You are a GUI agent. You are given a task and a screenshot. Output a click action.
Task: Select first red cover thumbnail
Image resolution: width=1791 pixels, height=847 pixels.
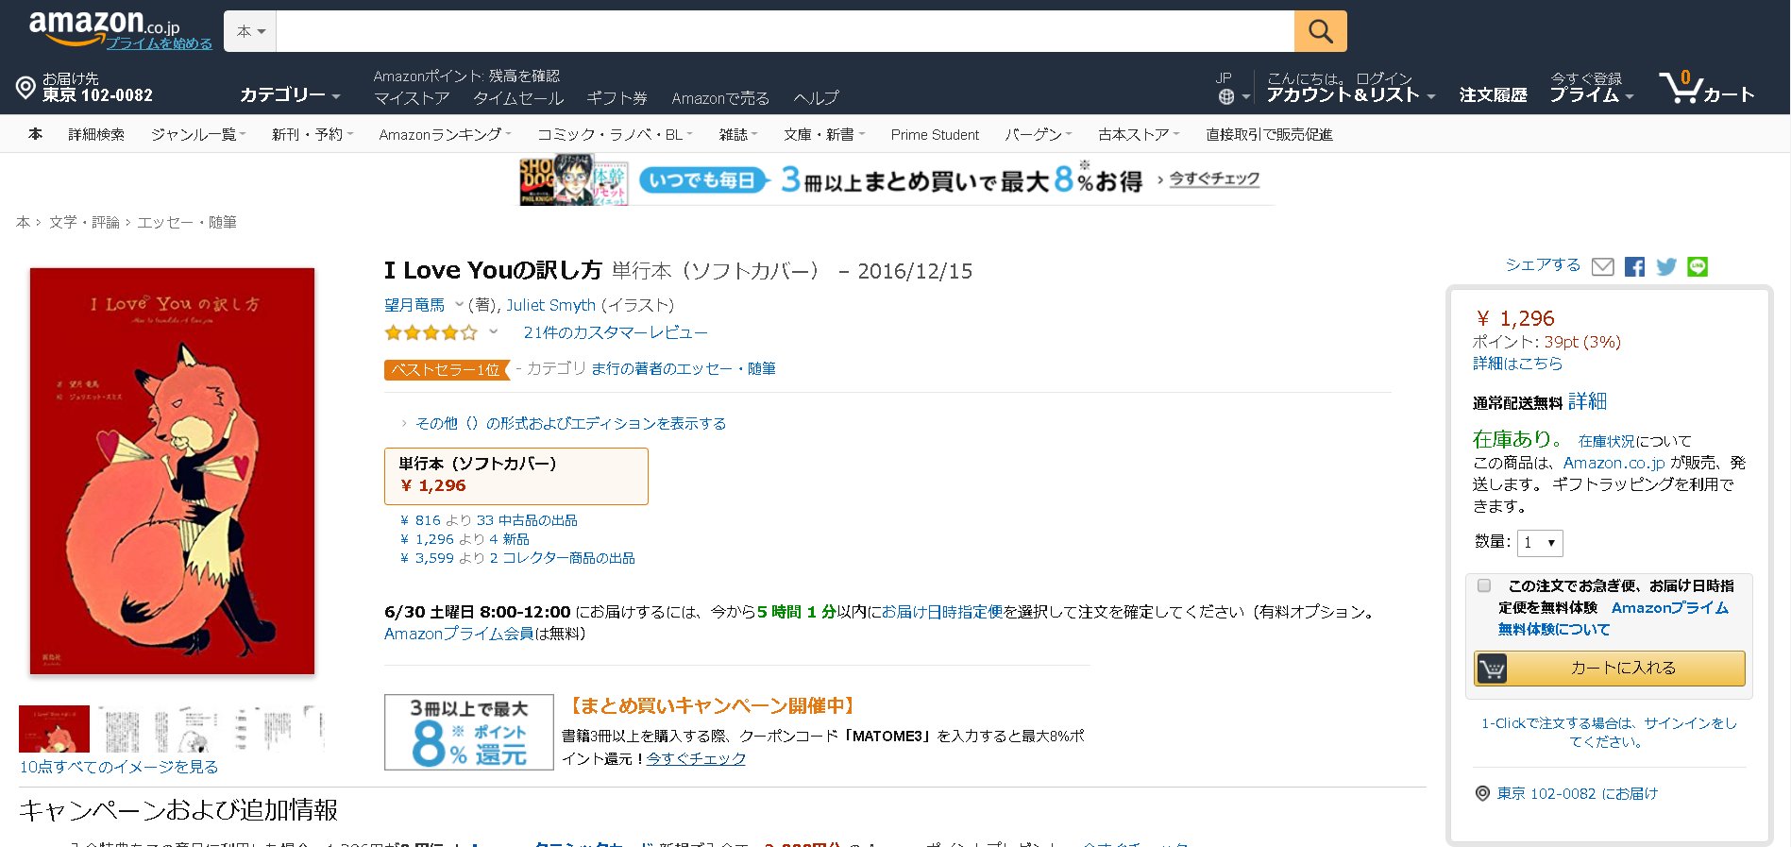coord(54,729)
